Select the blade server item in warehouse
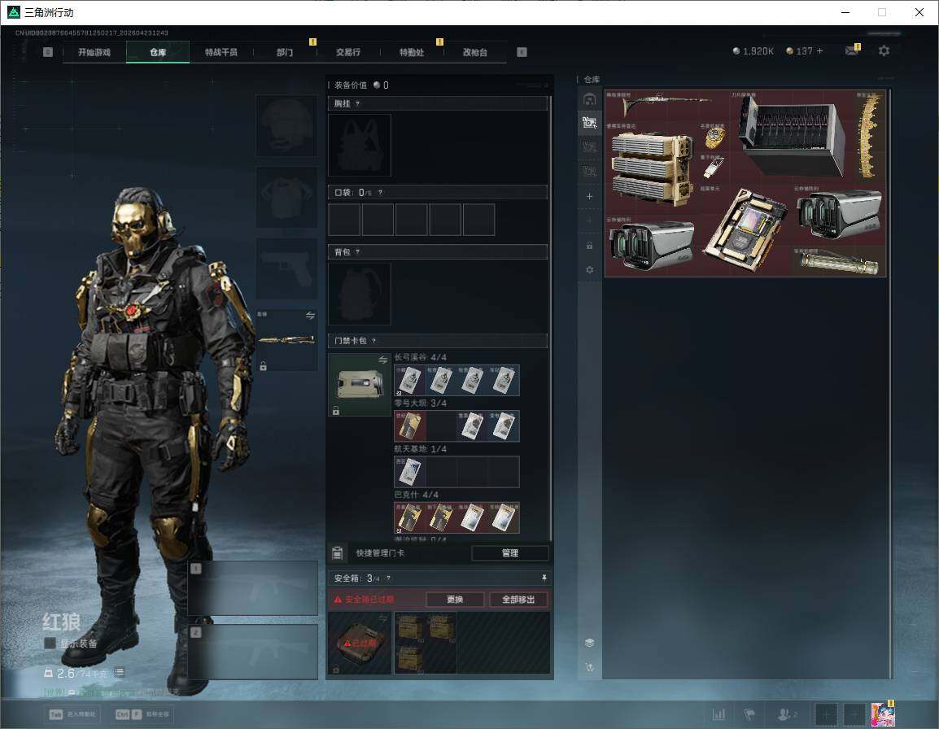Screen dimensions: 939x729 tap(791, 137)
